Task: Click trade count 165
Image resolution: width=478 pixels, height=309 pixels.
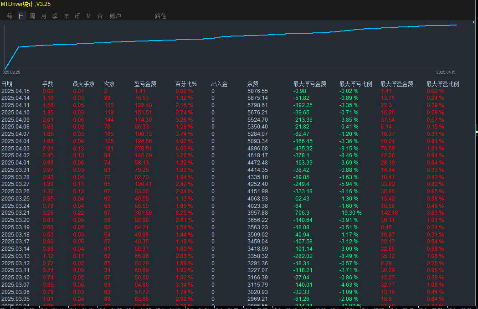Action: pyautogui.click(x=108, y=134)
